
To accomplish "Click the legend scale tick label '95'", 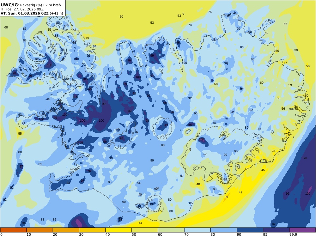I will point(265,234).
